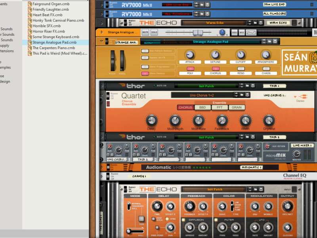
Task: Enable the RESO button
Action: coord(241,69)
